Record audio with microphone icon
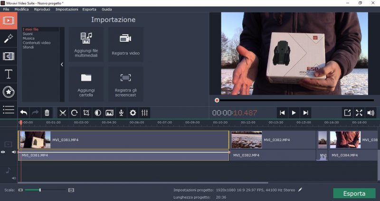 pyautogui.click(x=121, y=113)
